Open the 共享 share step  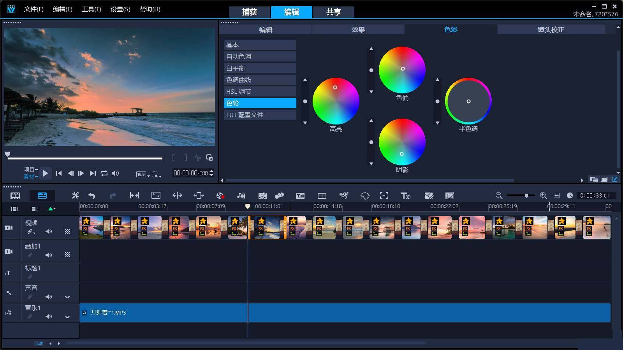click(x=333, y=12)
